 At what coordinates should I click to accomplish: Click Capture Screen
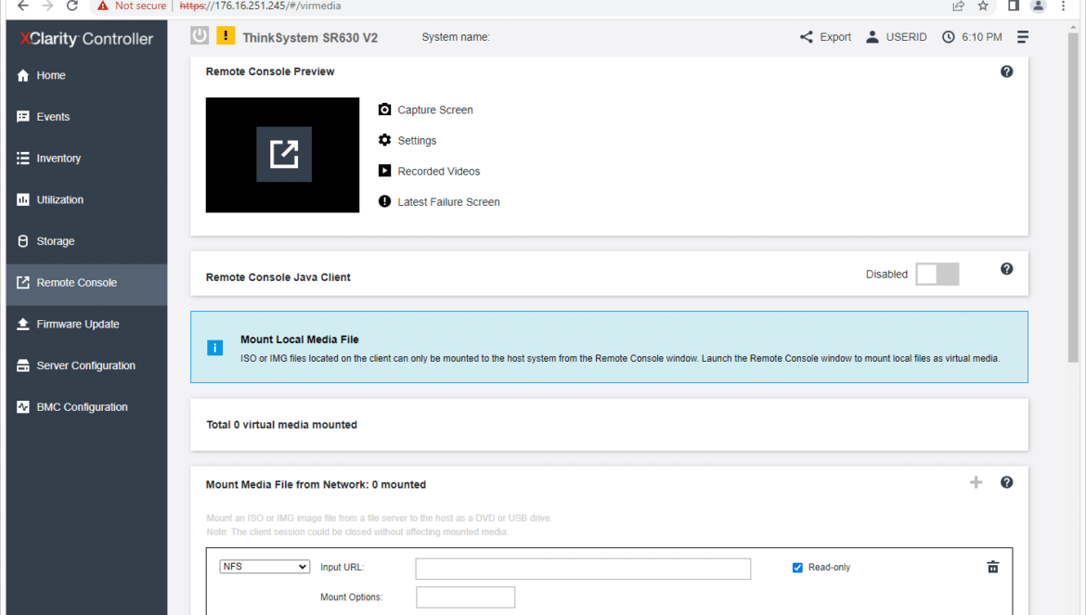click(425, 110)
